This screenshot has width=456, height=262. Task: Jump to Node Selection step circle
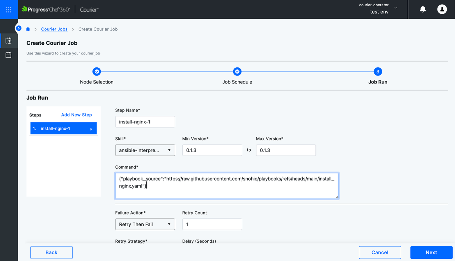click(96, 72)
